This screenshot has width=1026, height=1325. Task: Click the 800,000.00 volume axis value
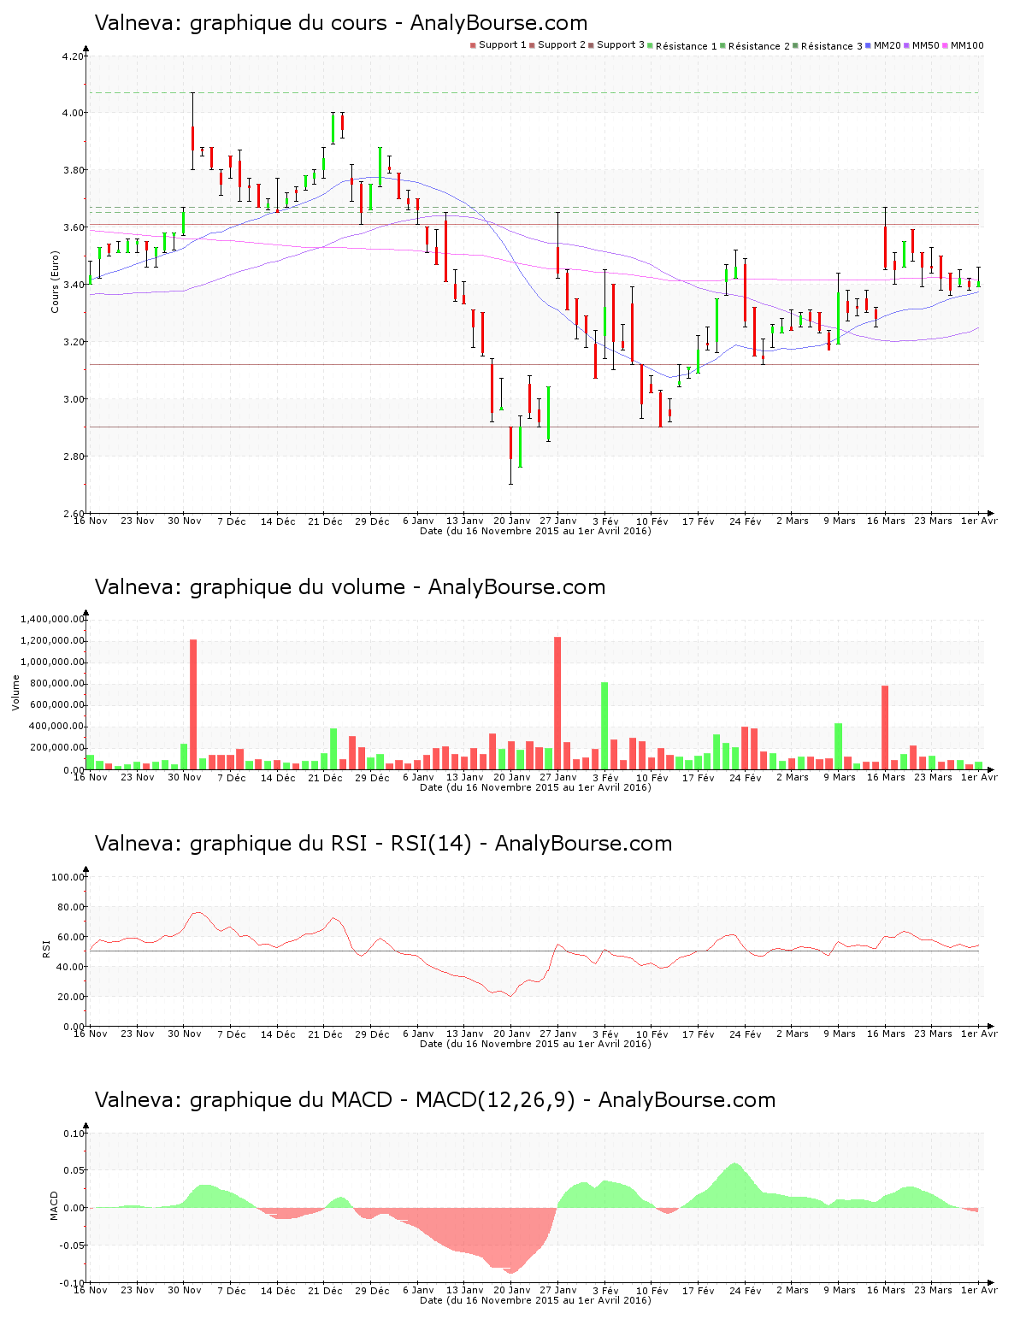click(x=58, y=684)
